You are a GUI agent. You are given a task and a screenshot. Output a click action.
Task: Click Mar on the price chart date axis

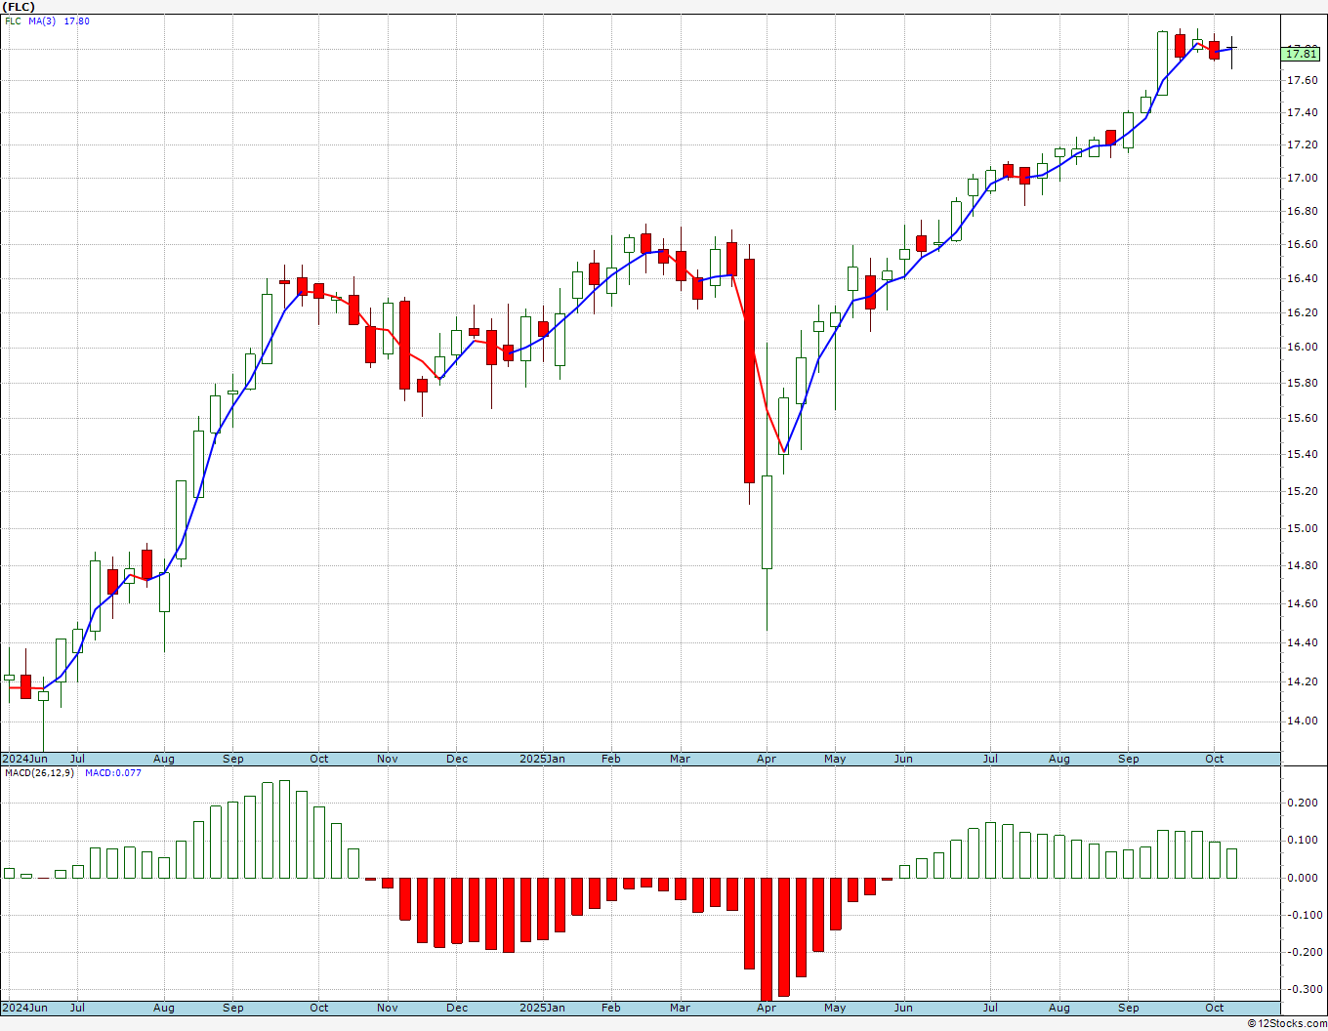[681, 759]
